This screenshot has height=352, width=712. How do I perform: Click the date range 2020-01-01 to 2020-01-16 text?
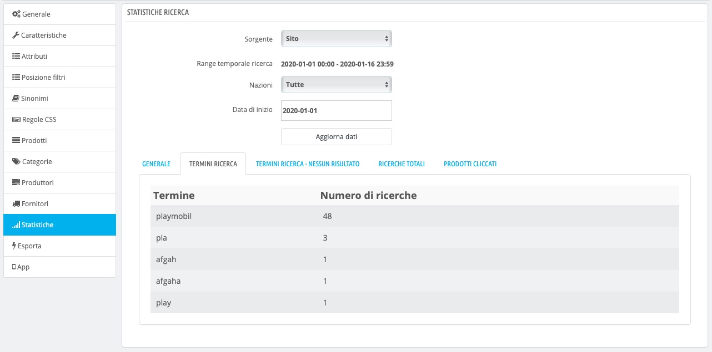pos(337,64)
